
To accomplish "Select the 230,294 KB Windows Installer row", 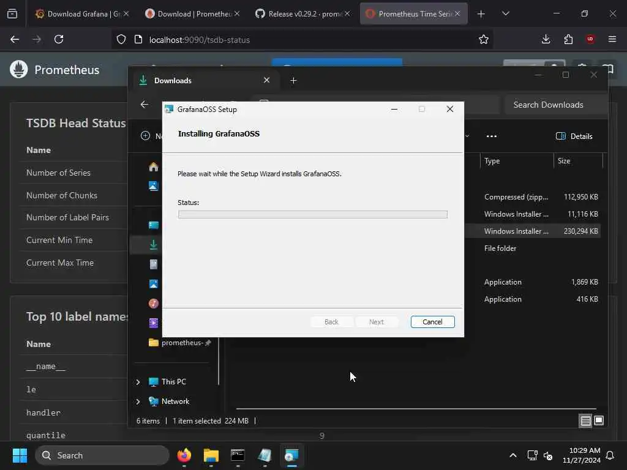I will pyautogui.click(x=532, y=231).
